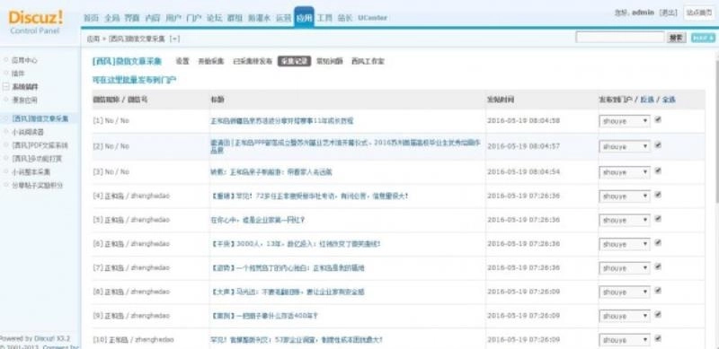Toggle the checkbox on row [1]
Screen dimensions: 719x349
click(x=658, y=119)
